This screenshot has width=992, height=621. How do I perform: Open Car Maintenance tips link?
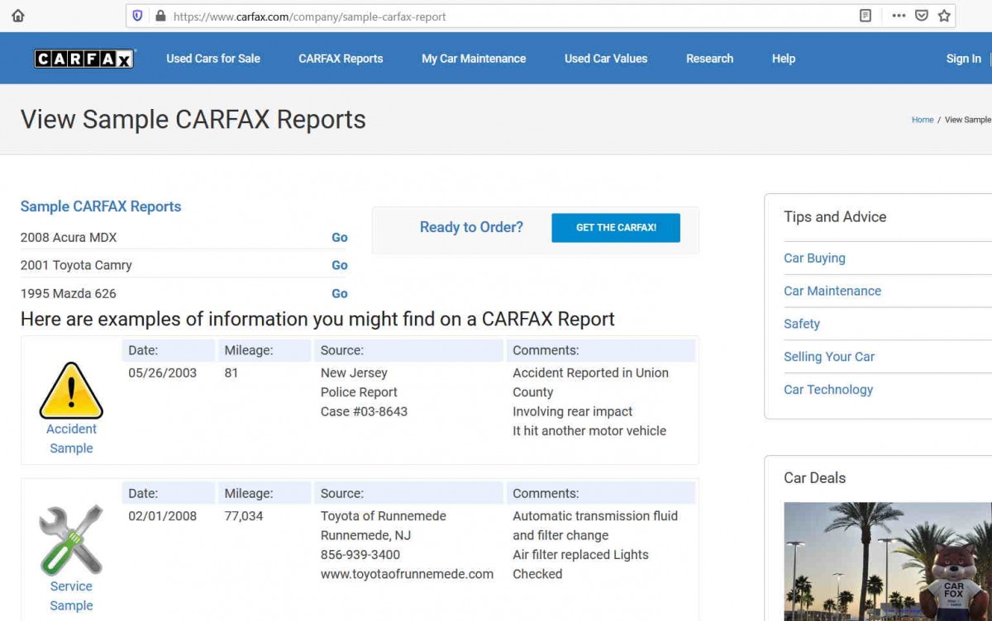[832, 291]
